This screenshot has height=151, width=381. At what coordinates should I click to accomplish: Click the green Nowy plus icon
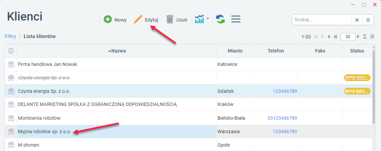coord(108,19)
